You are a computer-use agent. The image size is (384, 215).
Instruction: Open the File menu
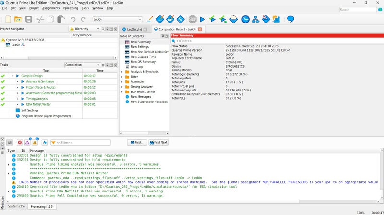click(x=5, y=8)
